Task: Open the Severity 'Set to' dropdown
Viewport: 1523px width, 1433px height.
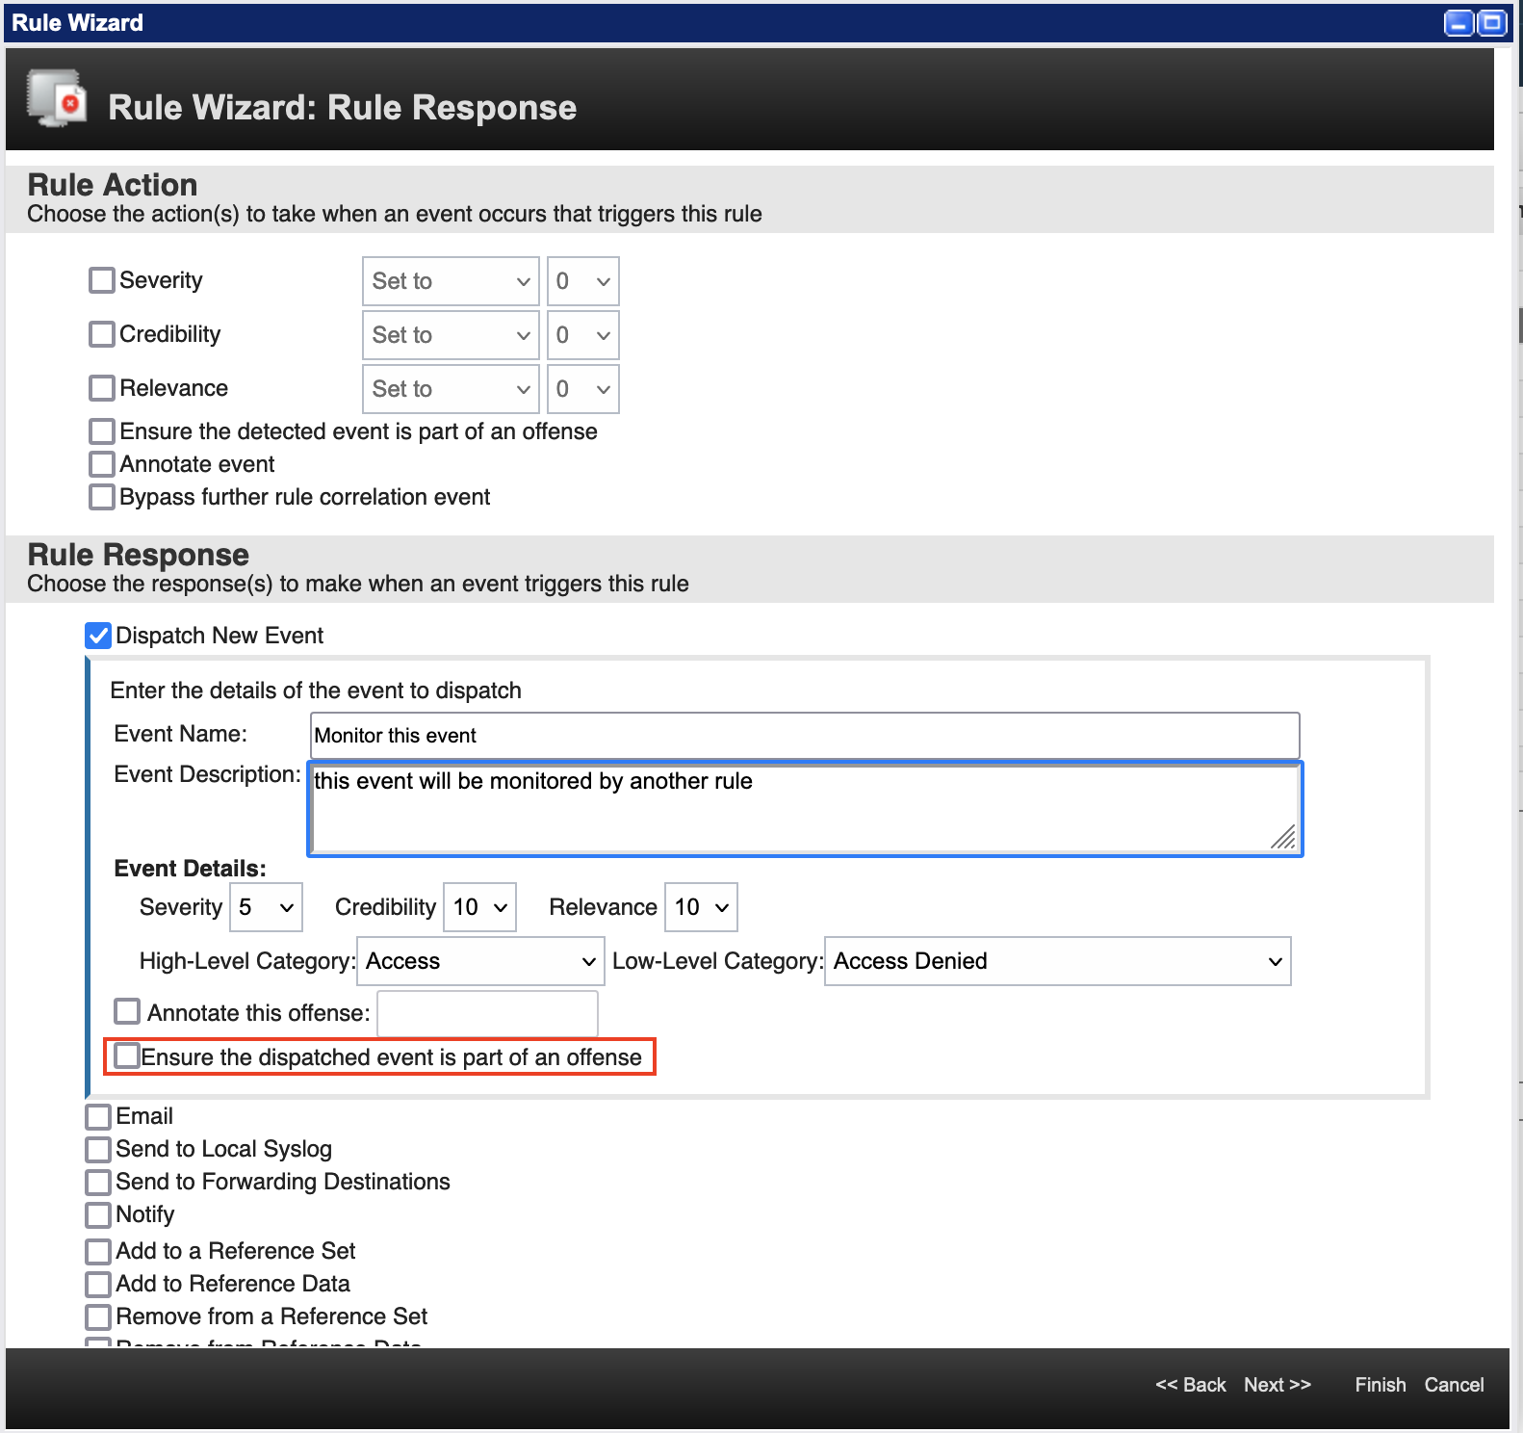Action: point(451,281)
